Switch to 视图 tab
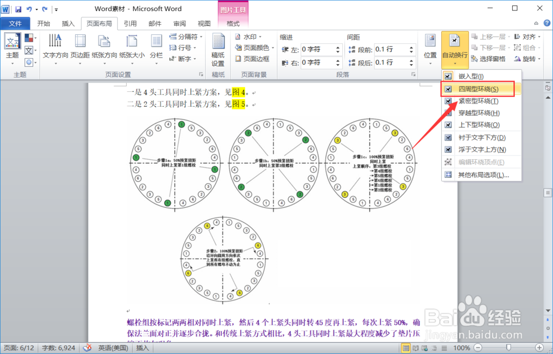The image size is (553, 354). click(204, 23)
